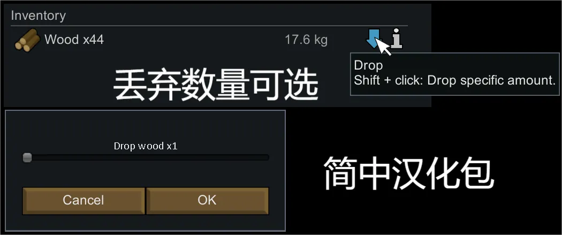Click the 丢弃数量可选 caption
Screen dimensions: 562x235
(x=216, y=86)
